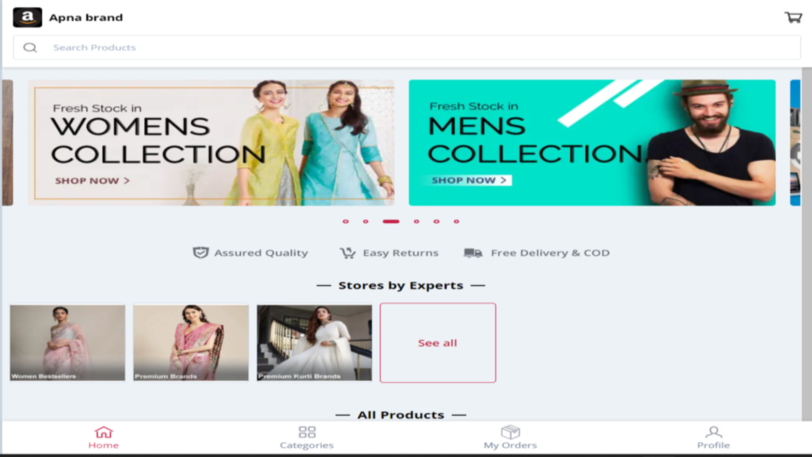The height and width of the screenshot is (457, 812).
Task: Jump to the first banner slide dot
Action: [x=346, y=221]
